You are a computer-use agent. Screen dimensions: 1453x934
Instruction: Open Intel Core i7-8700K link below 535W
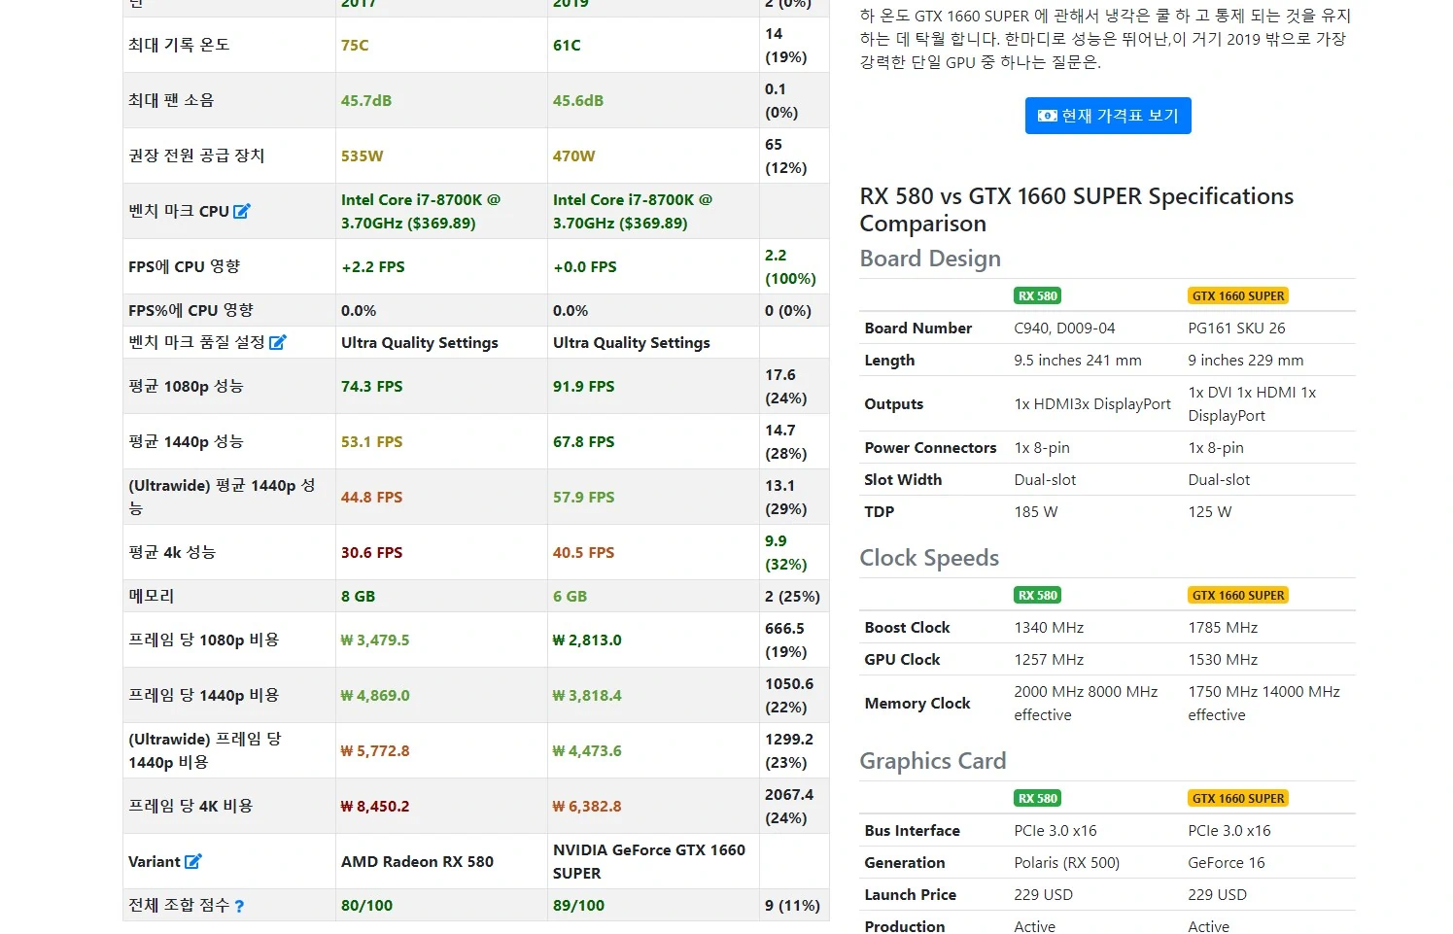click(x=421, y=211)
